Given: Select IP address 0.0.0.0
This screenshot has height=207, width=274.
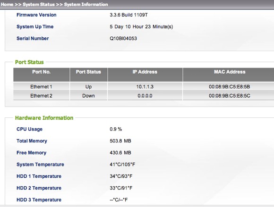Looking at the screenshot, I should click(145, 96).
